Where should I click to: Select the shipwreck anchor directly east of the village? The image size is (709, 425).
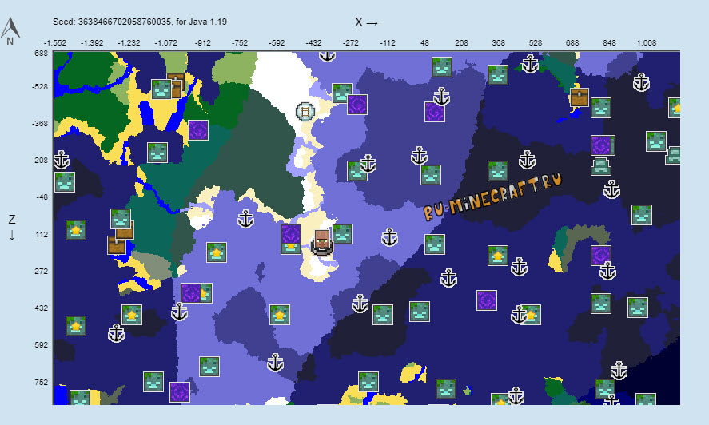389,237
